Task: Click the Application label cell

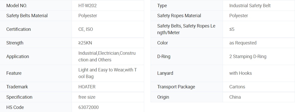Action: (36, 57)
